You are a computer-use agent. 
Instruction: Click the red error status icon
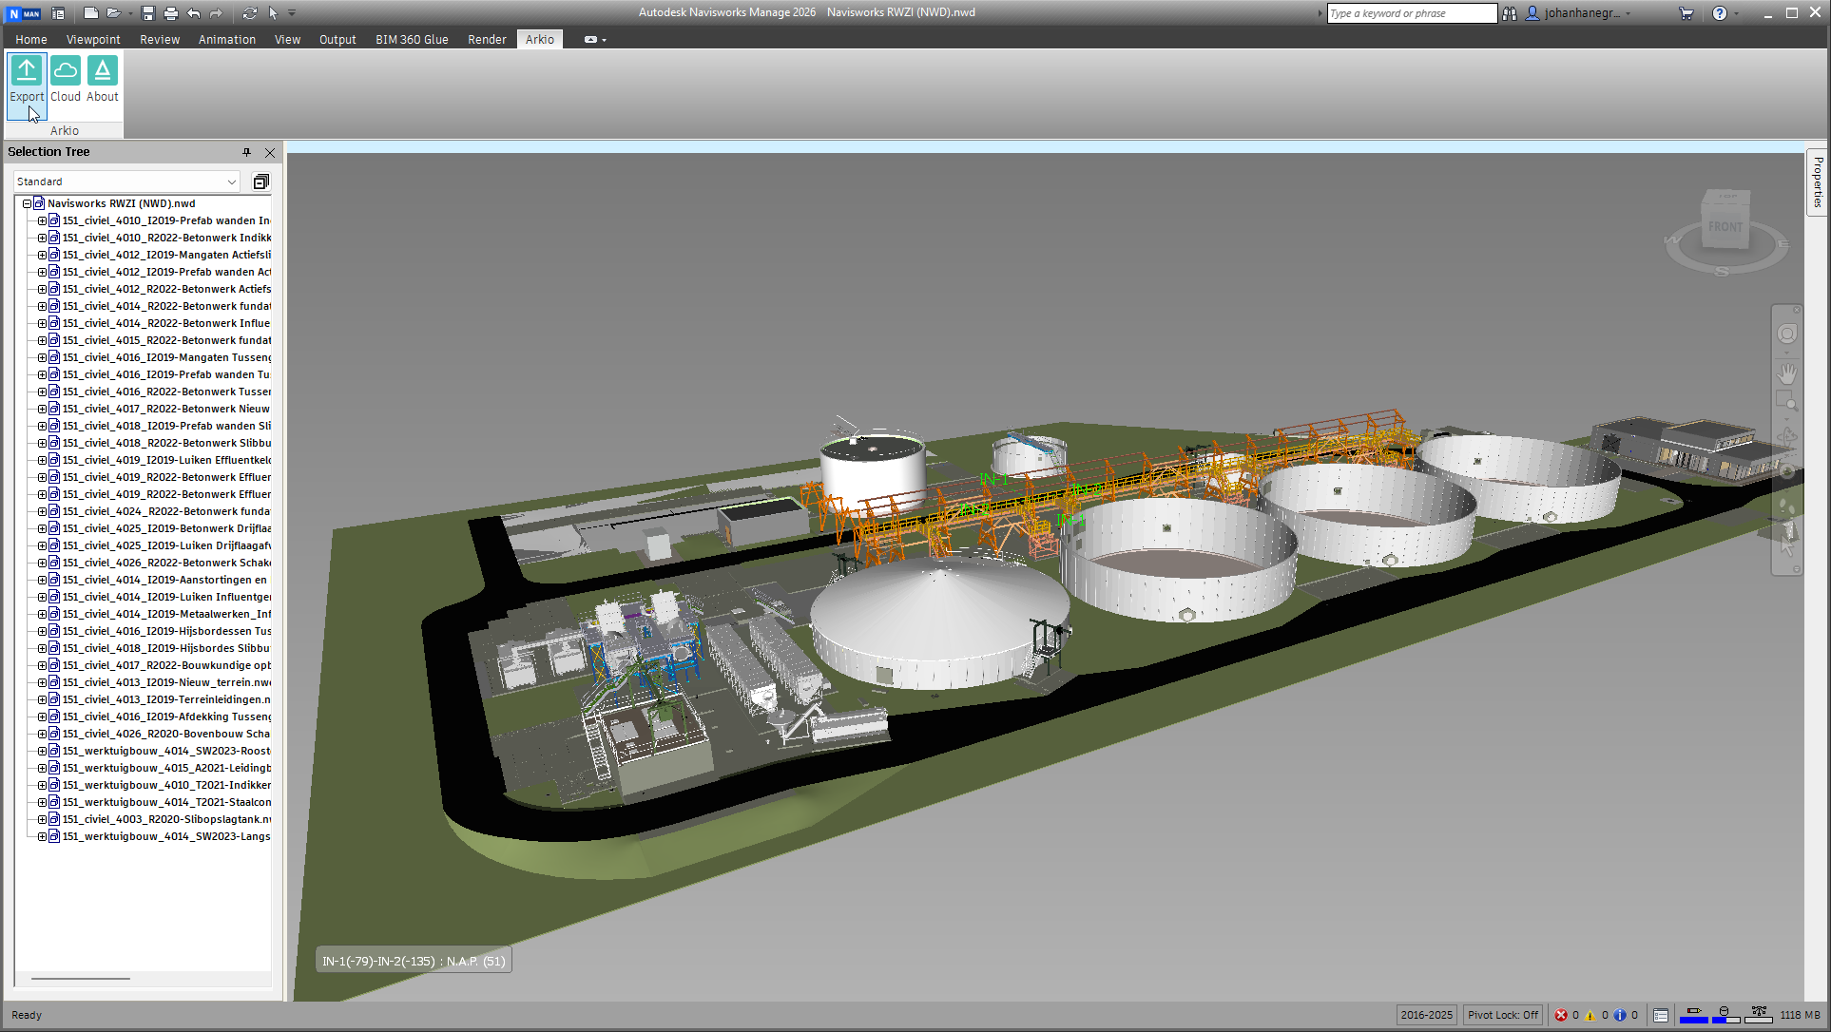pos(1560,1015)
